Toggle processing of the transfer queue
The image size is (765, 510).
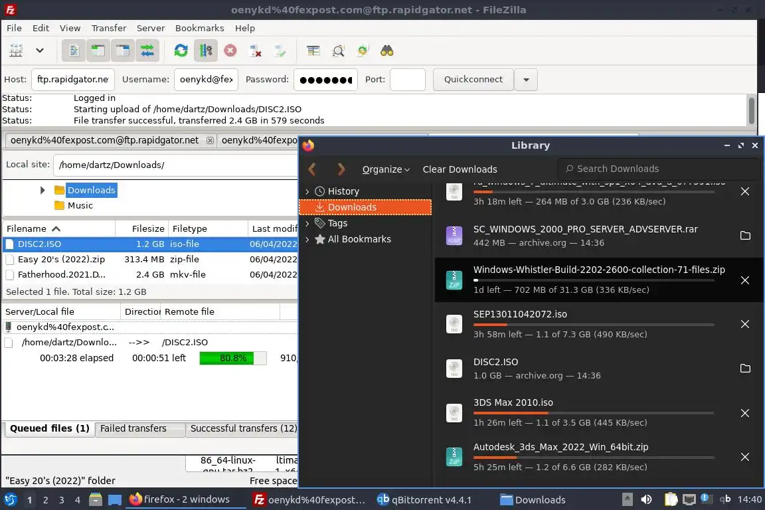[x=205, y=50]
